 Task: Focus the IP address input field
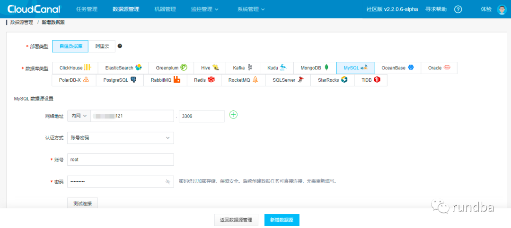point(132,116)
